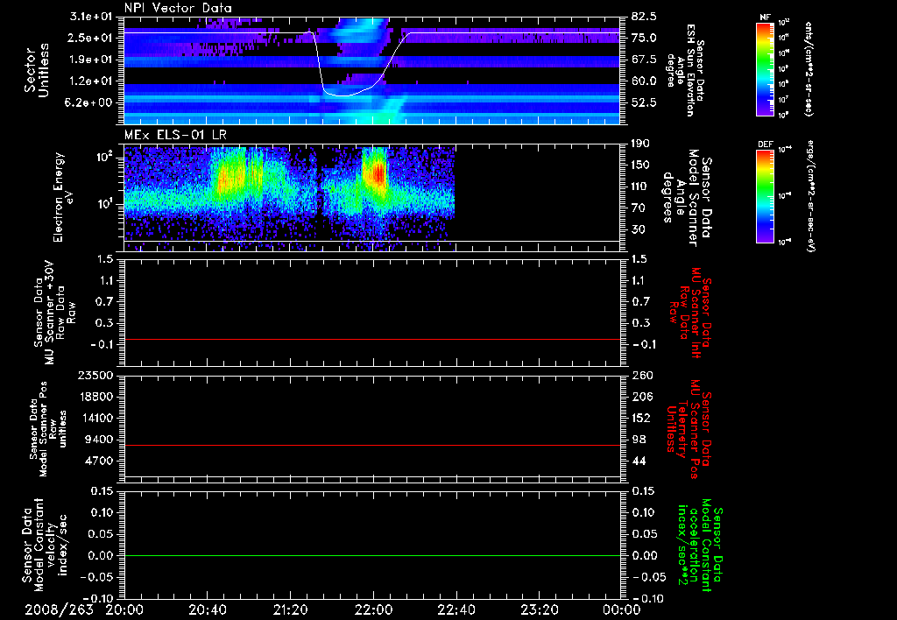Click the "23500" scanner position tick value
The image size is (897, 620).
[x=96, y=375]
